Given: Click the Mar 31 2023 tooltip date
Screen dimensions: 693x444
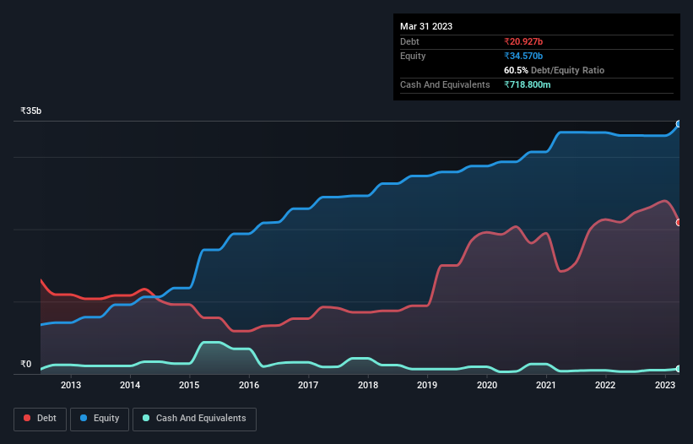Looking at the screenshot, I should (x=426, y=26).
